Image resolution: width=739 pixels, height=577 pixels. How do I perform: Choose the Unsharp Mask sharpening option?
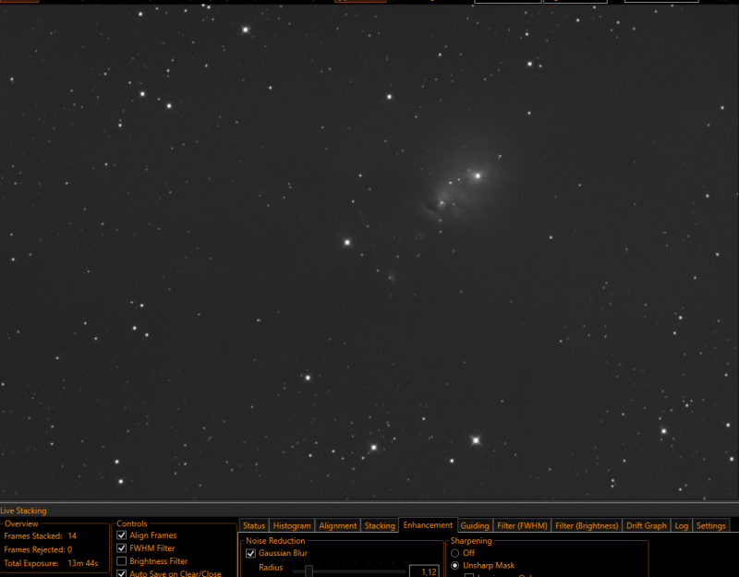coord(454,566)
